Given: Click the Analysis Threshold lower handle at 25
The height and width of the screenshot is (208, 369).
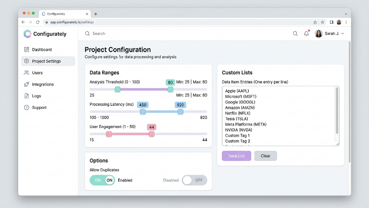Looking at the screenshot, I should (x=117, y=89).
